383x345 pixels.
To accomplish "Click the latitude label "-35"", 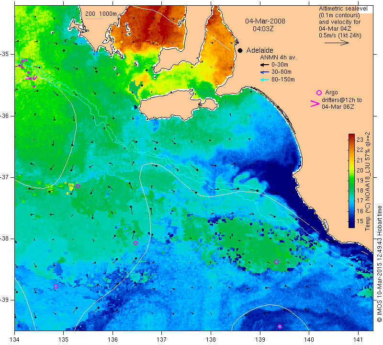I will pyautogui.click(x=5, y=54).
